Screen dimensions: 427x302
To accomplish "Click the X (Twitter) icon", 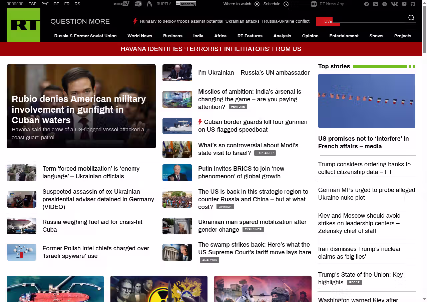I will point(385,4).
